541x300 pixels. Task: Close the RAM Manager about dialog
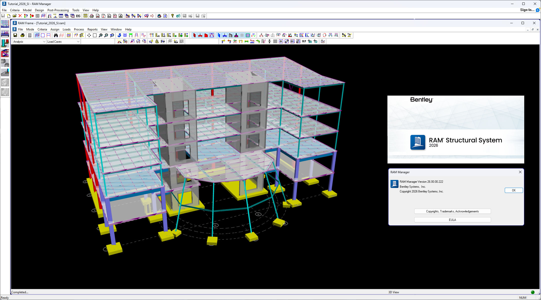point(520,172)
